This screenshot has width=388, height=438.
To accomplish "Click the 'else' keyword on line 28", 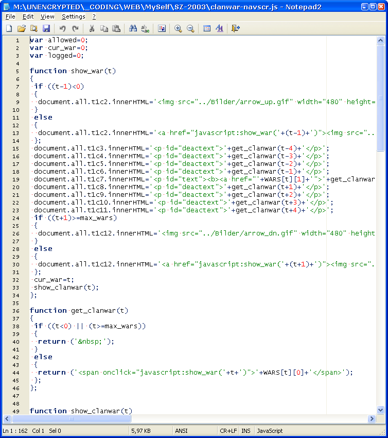I will (x=43, y=248).
